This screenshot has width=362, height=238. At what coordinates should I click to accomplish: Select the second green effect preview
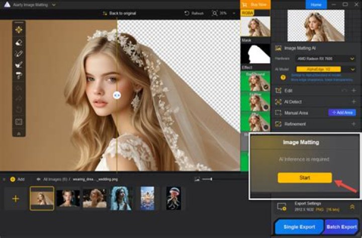click(255, 100)
